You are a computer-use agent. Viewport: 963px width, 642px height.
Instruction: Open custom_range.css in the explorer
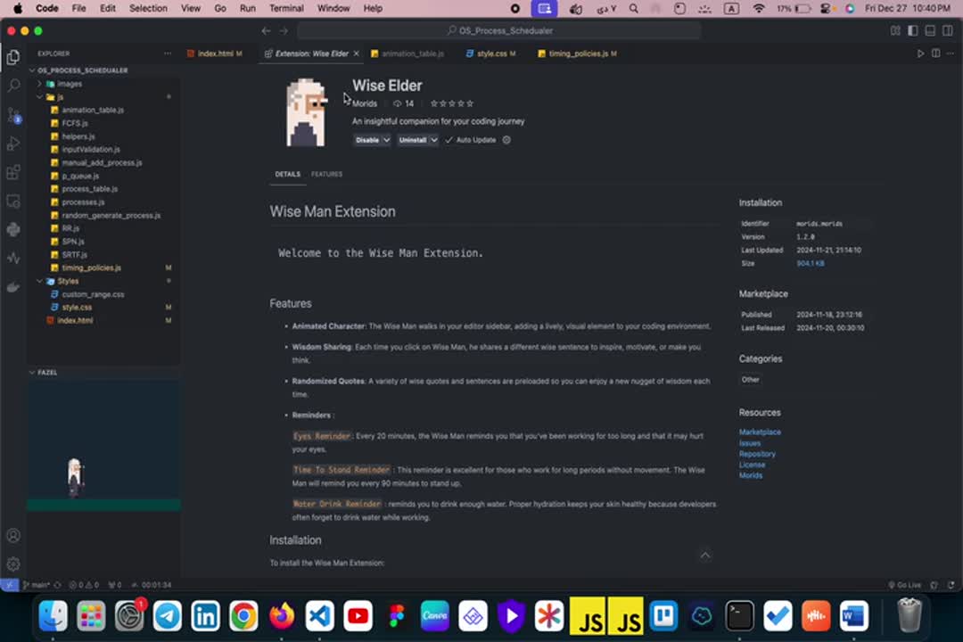[x=93, y=294]
